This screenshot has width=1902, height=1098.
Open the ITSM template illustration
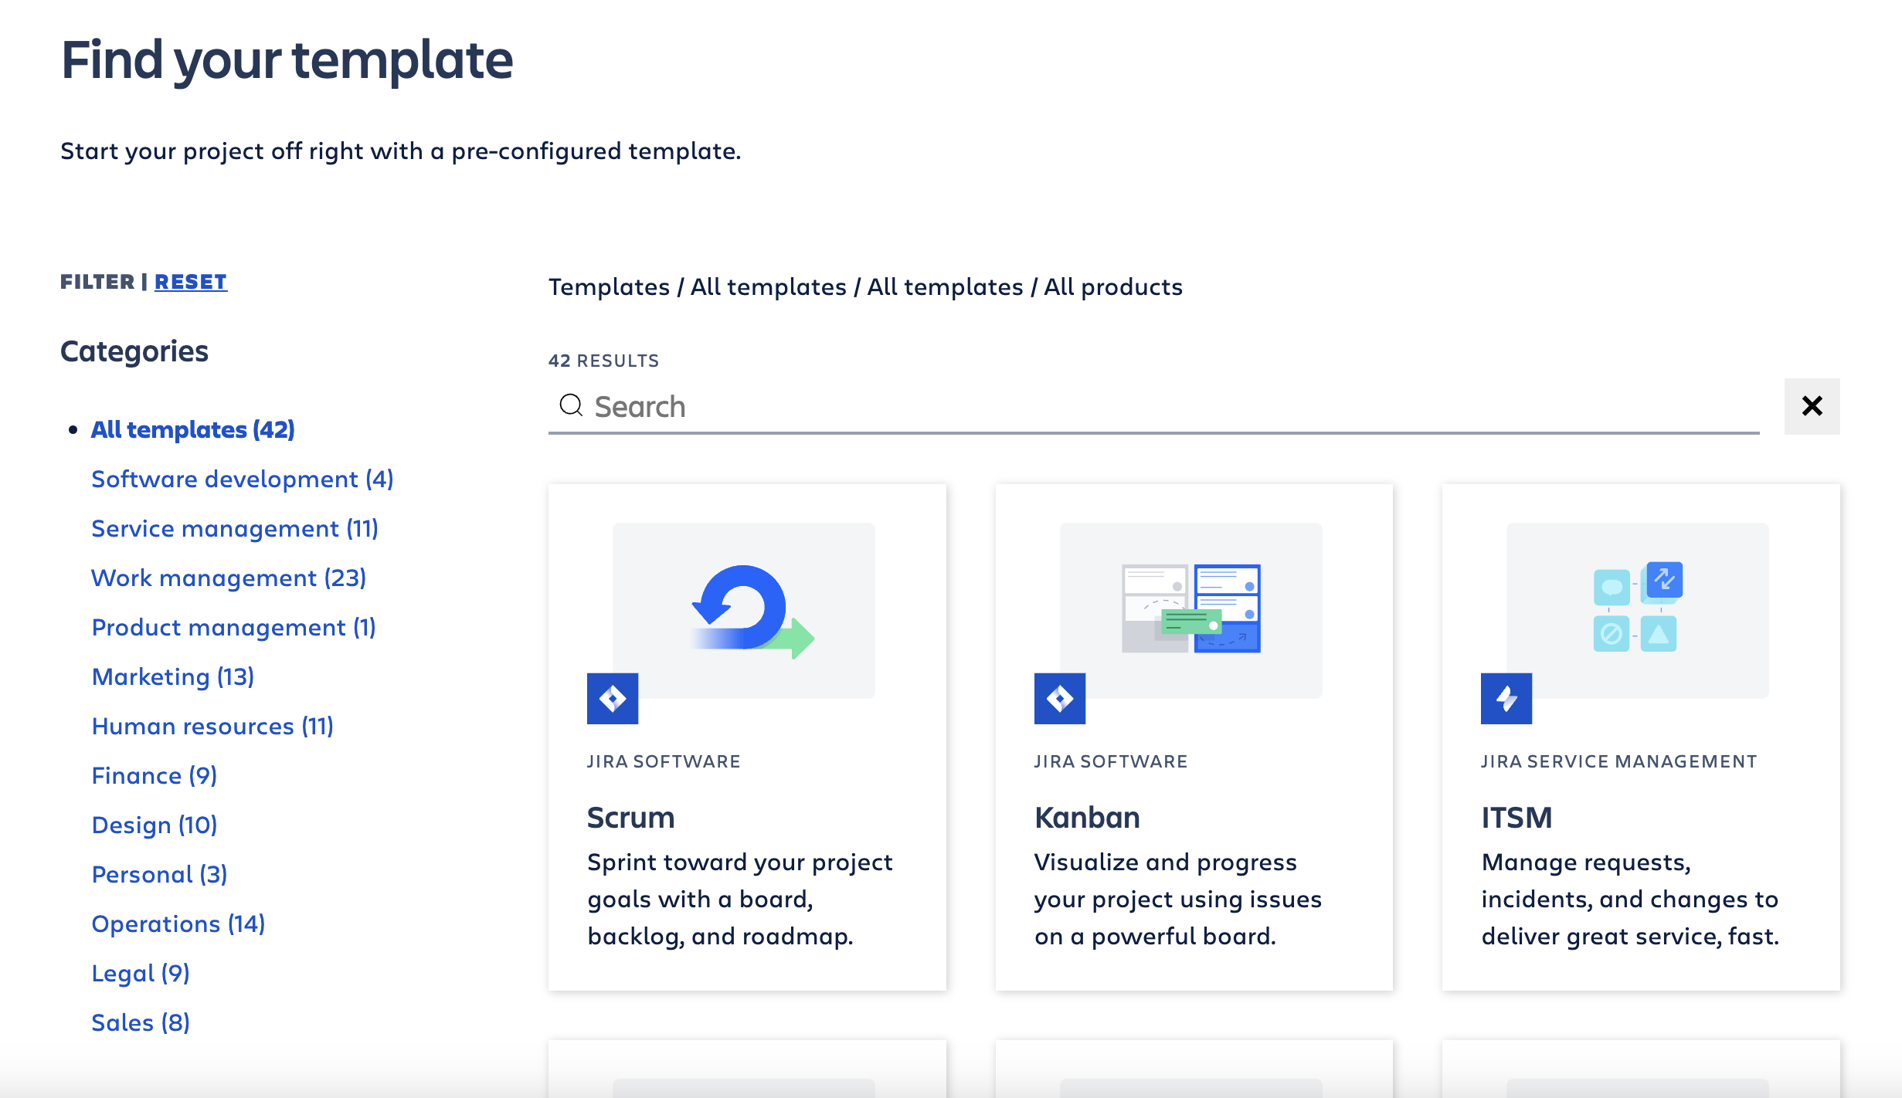pos(1637,610)
